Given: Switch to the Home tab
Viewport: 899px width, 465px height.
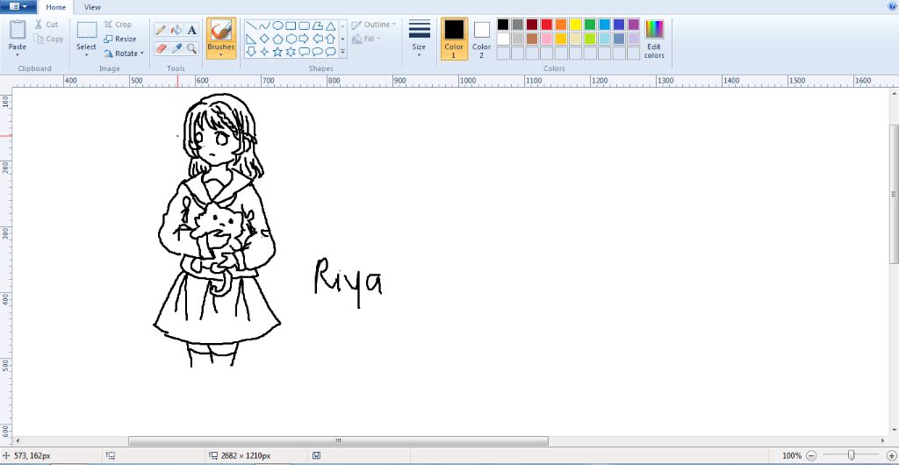Looking at the screenshot, I should pyautogui.click(x=55, y=7).
